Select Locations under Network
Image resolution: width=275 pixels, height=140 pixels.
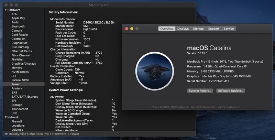pos(18,126)
